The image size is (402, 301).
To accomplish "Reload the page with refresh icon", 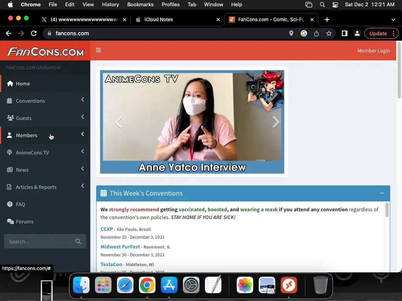I will click(34, 33).
